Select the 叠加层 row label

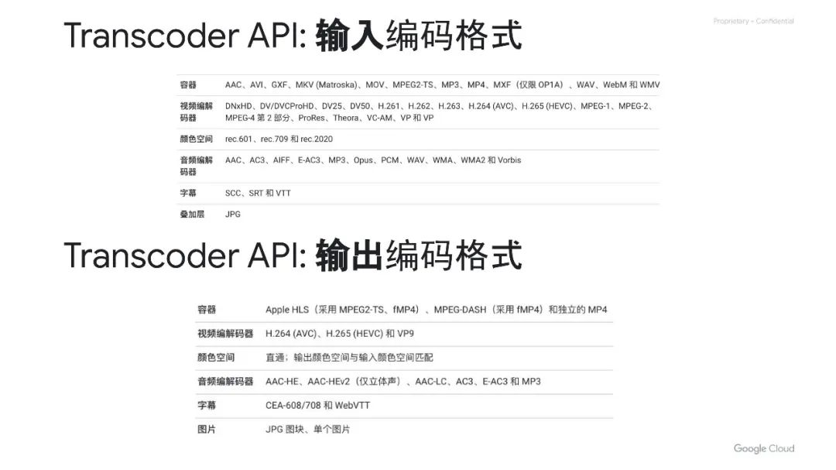click(x=192, y=214)
